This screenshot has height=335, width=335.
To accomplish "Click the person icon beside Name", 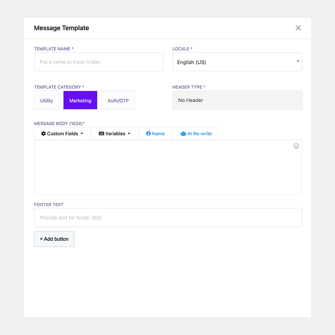I will point(148,134).
